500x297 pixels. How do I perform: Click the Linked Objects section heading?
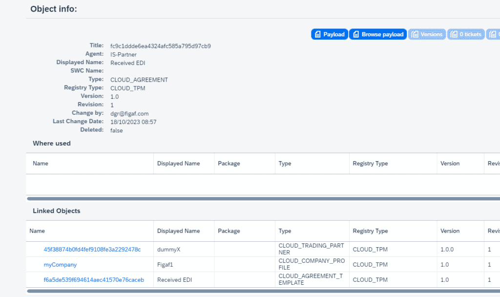click(x=57, y=211)
